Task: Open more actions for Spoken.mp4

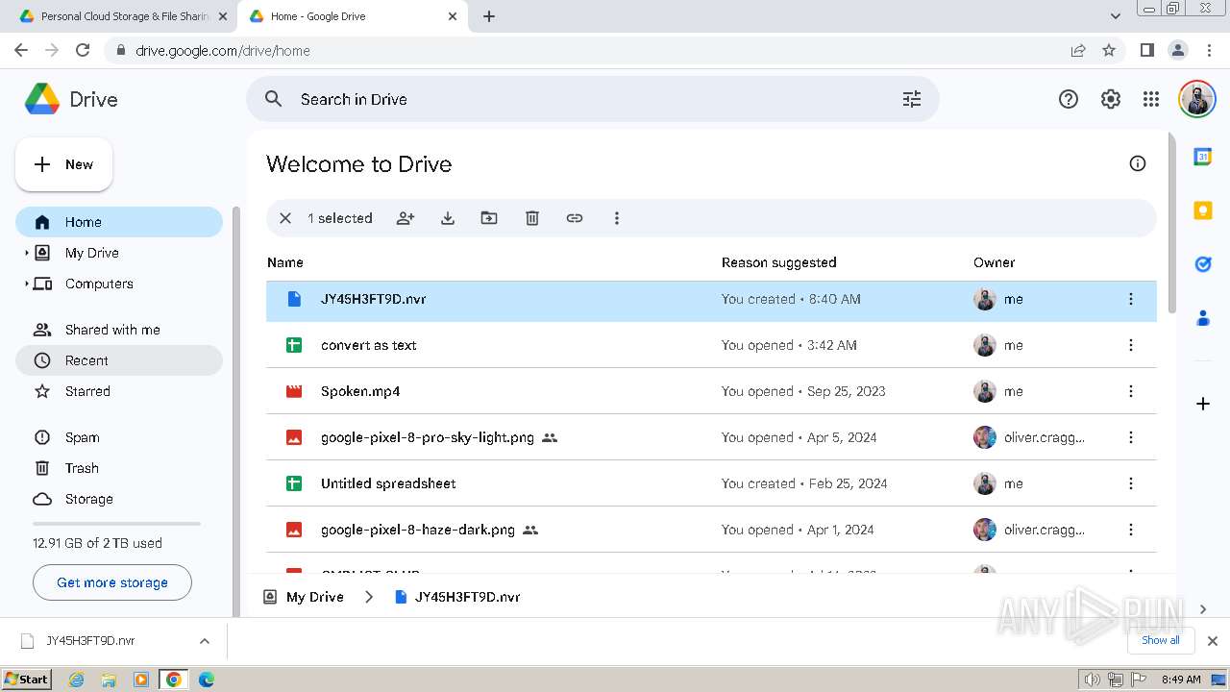Action: click(x=1131, y=391)
